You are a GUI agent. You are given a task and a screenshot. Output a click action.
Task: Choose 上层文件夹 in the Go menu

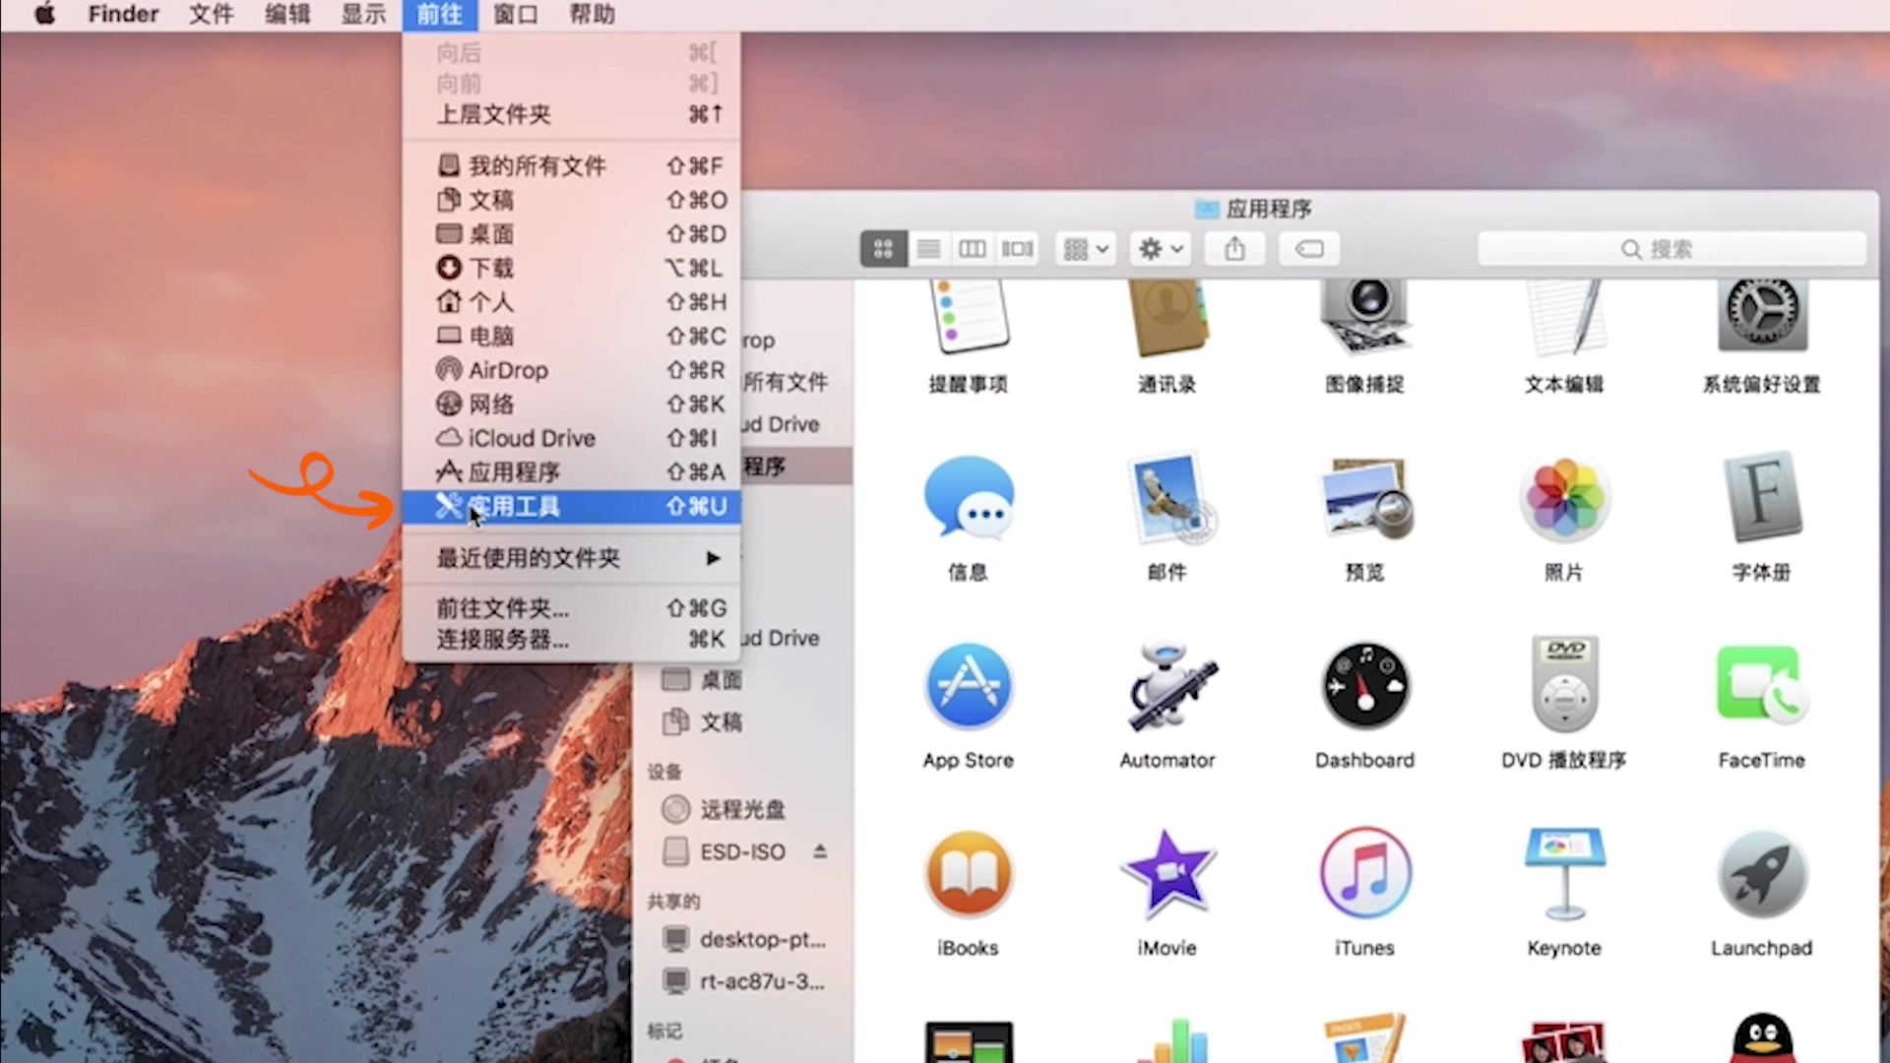[571, 114]
